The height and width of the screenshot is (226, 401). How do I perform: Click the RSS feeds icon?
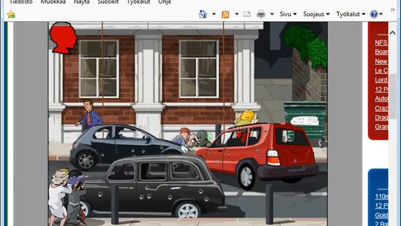click(x=226, y=14)
